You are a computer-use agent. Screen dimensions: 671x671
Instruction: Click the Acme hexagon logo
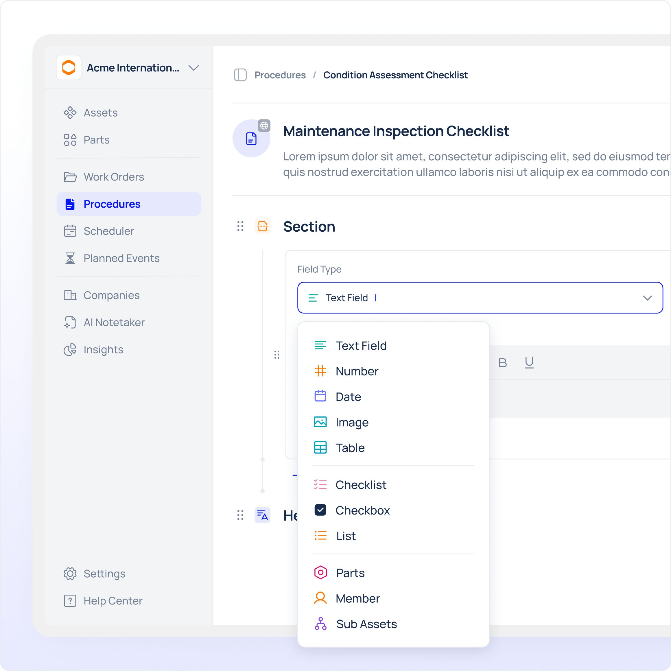click(69, 67)
